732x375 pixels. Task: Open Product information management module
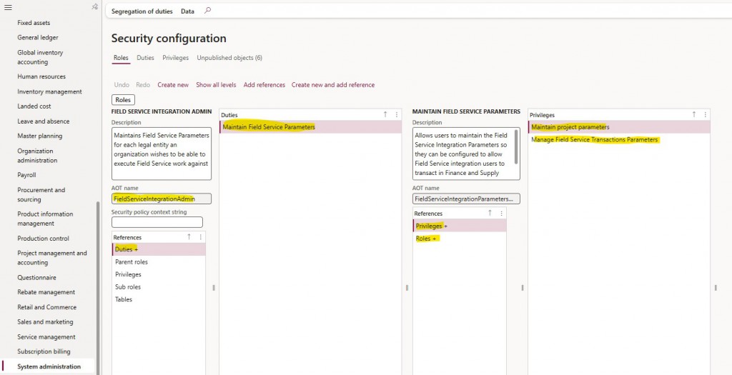tap(45, 219)
